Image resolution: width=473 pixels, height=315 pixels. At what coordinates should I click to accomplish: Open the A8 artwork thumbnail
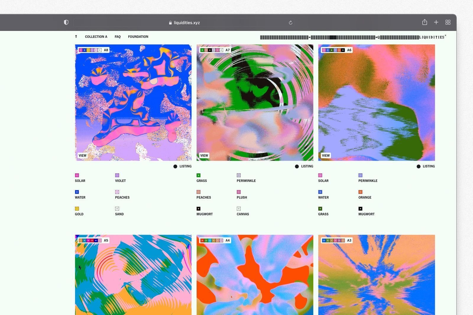133,103
